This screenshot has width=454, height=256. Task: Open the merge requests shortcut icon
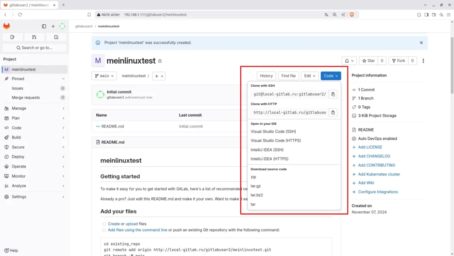34,37
